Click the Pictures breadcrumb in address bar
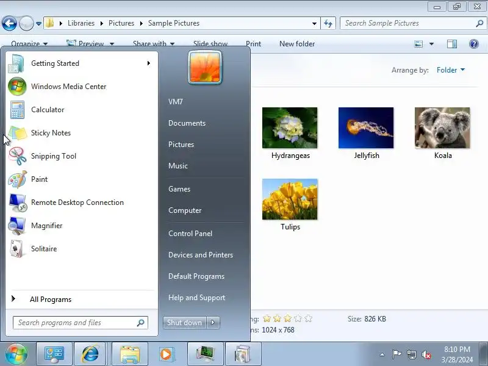The image size is (488, 366). [121, 23]
